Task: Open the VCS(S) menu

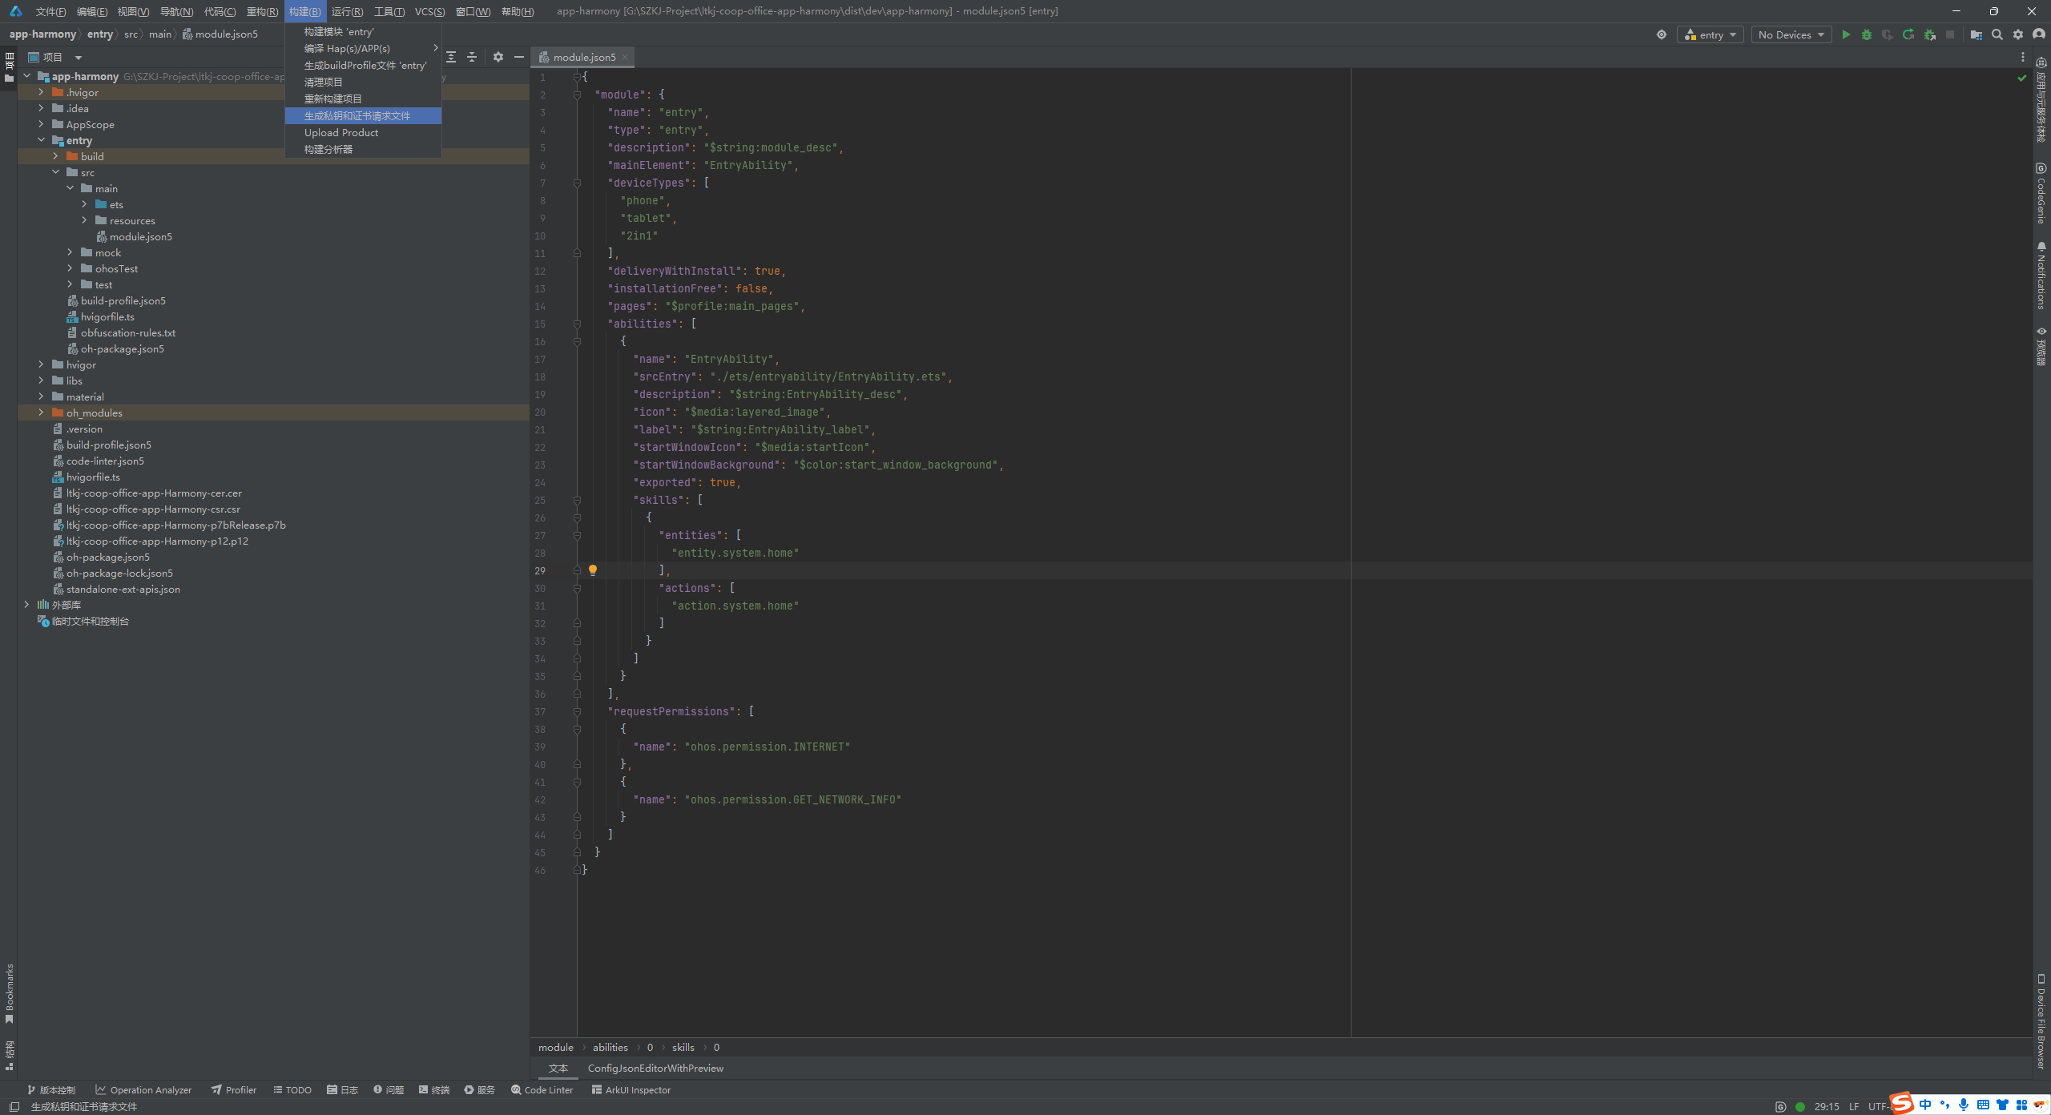Action: (x=429, y=11)
